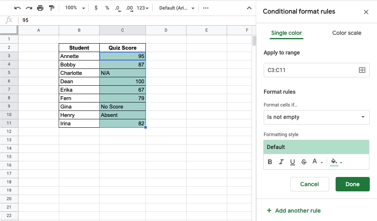Click the Redo arrow icon
The width and height of the screenshot is (377, 221).
[29, 8]
